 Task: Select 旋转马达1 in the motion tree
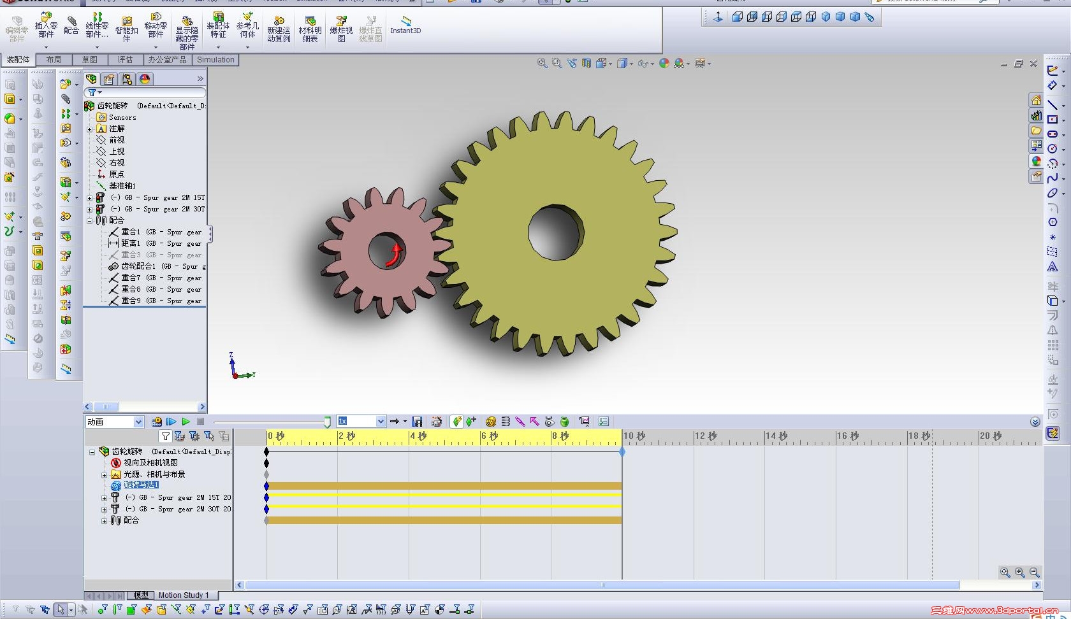tap(140, 485)
